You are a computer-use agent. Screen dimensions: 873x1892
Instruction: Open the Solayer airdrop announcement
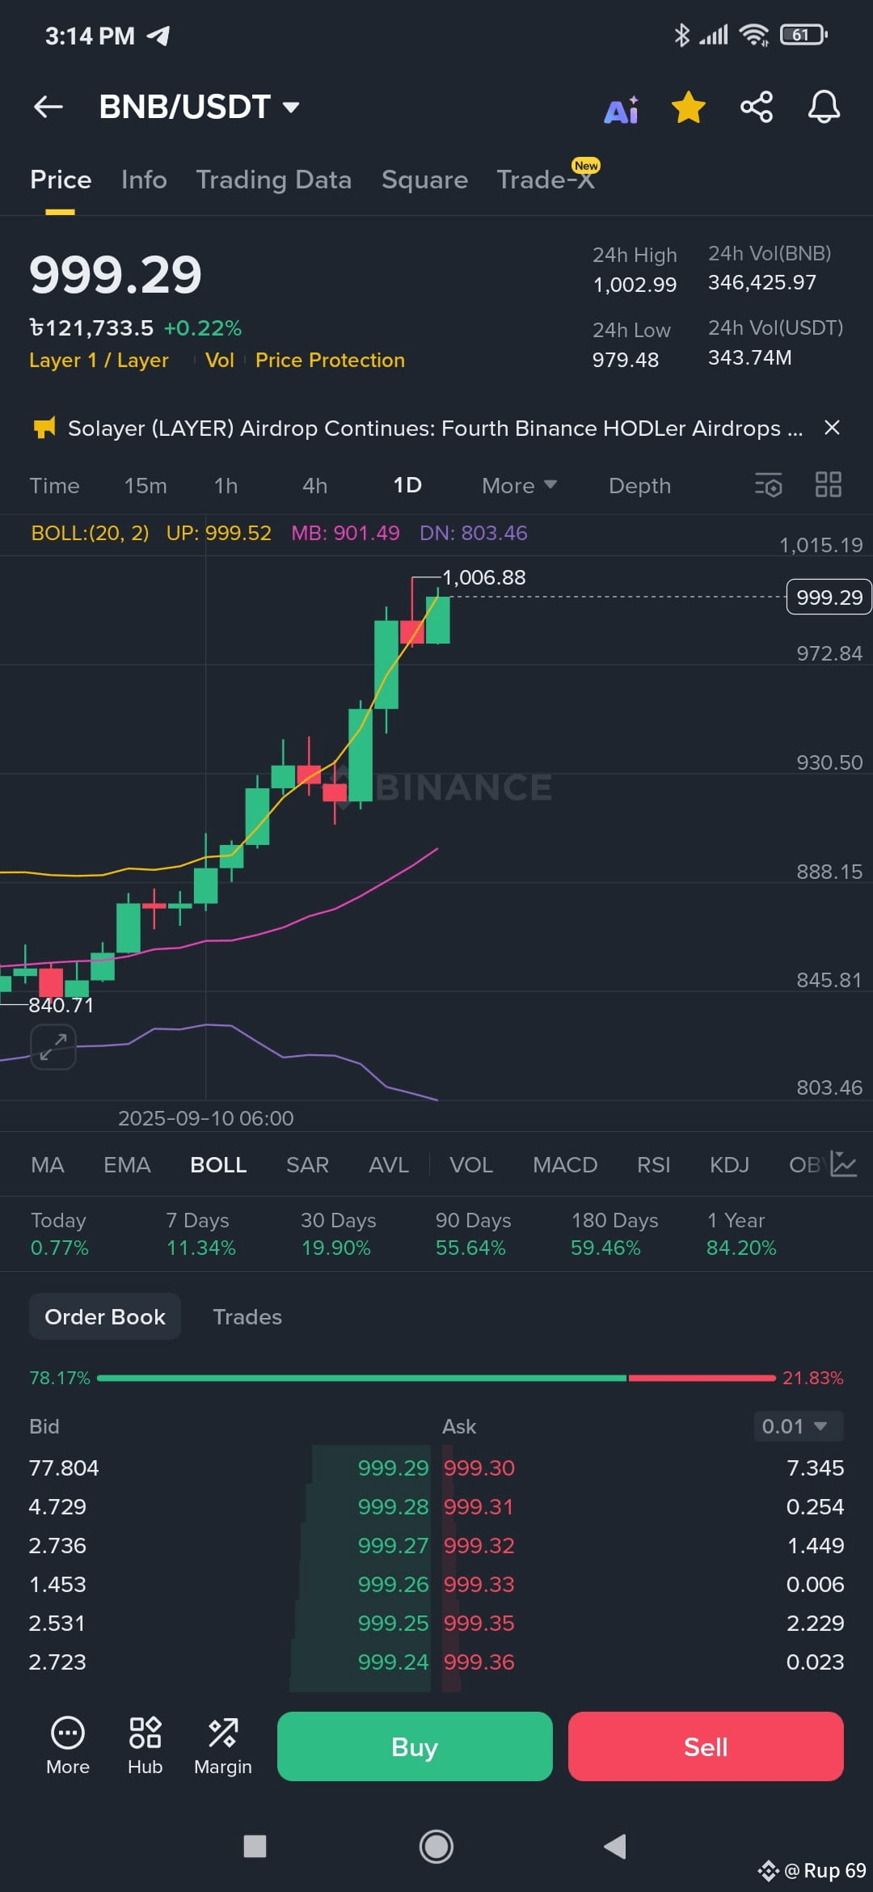[x=435, y=428]
